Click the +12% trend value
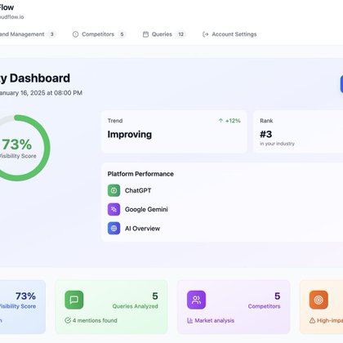This screenshot has width=343, height=343. click(233, 121)
